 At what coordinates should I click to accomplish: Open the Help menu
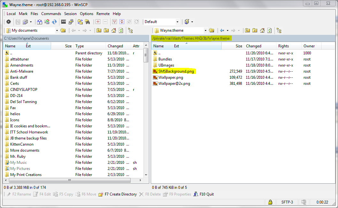pos(117,14)
